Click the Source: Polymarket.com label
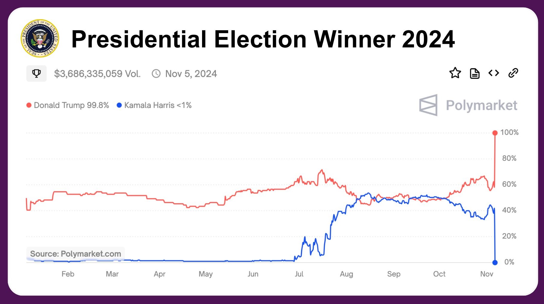Image resolution: width=544 pixels, height=304 pixels. (76, 254)
